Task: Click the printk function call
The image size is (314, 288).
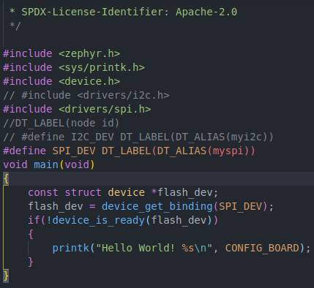Action: pos(71,249)
